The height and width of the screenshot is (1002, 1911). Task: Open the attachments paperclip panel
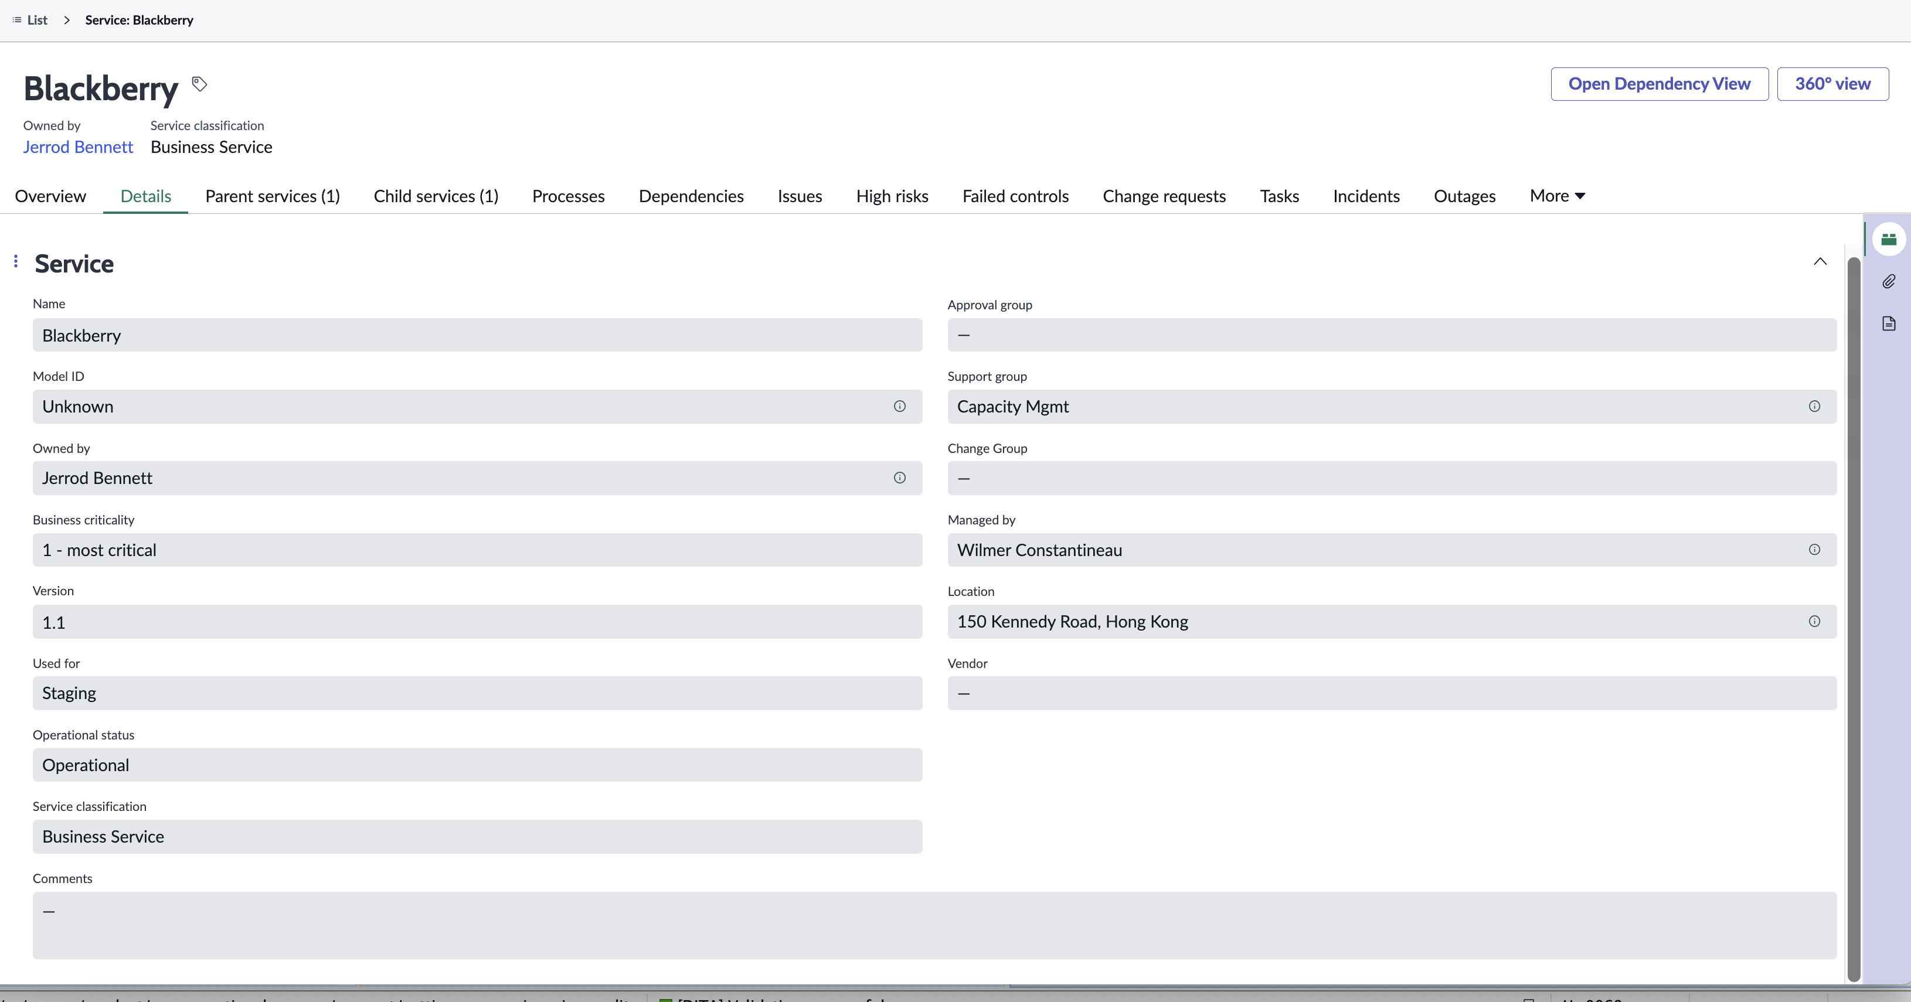tap(1889, 281)
